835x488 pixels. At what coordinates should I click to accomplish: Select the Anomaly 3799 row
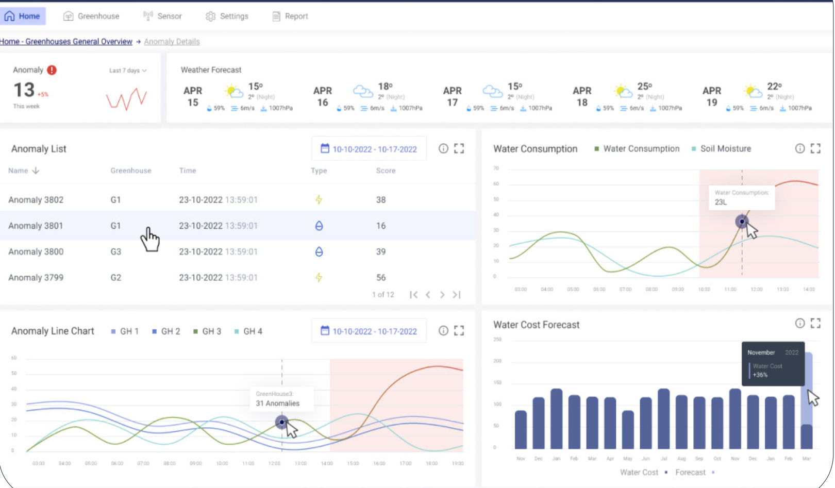(x=36, y=278)
